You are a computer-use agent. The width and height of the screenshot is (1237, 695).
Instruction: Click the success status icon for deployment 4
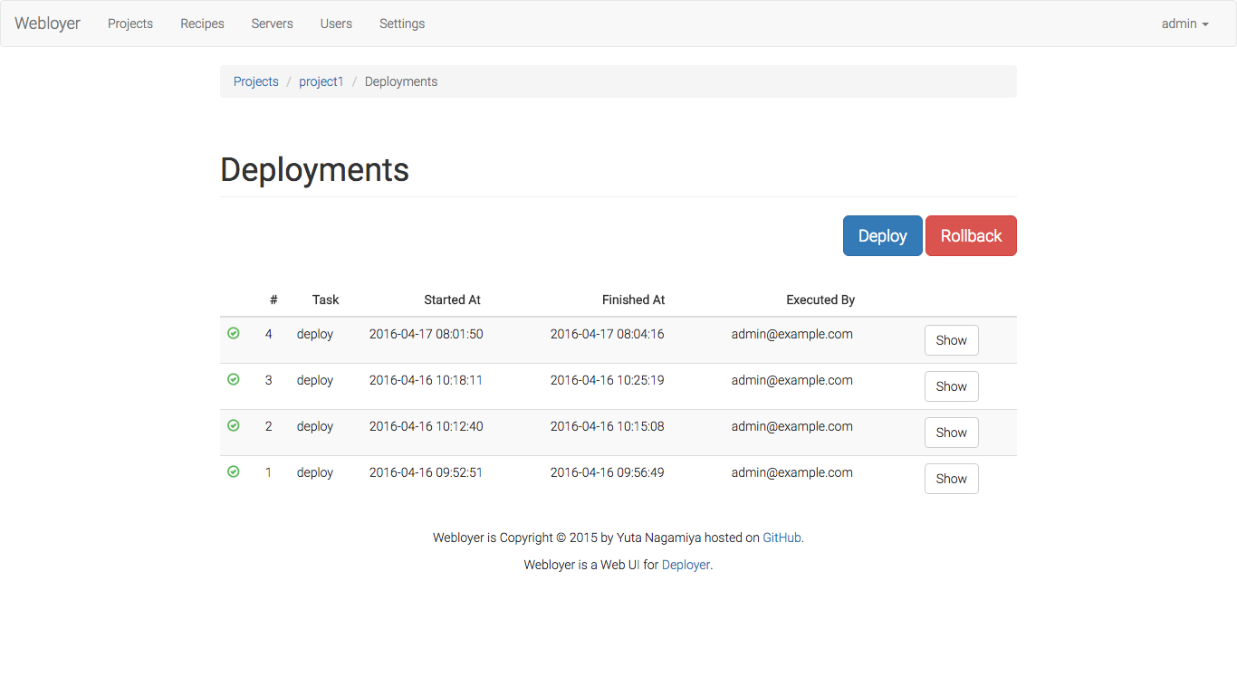click(234, 334)
